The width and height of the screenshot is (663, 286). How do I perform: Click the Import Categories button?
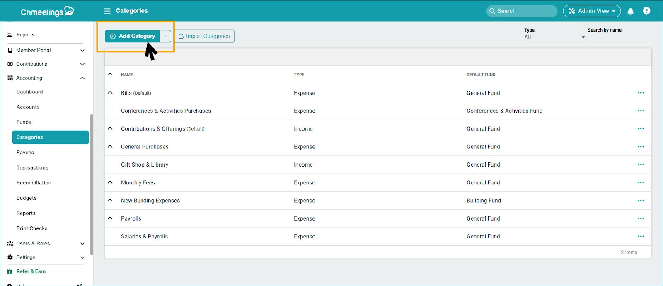point(204,36)
